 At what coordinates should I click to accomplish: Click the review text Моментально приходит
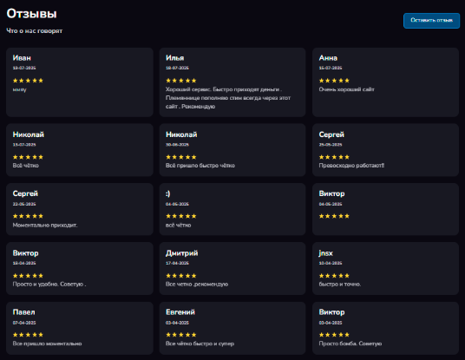(x=45, y=225)
